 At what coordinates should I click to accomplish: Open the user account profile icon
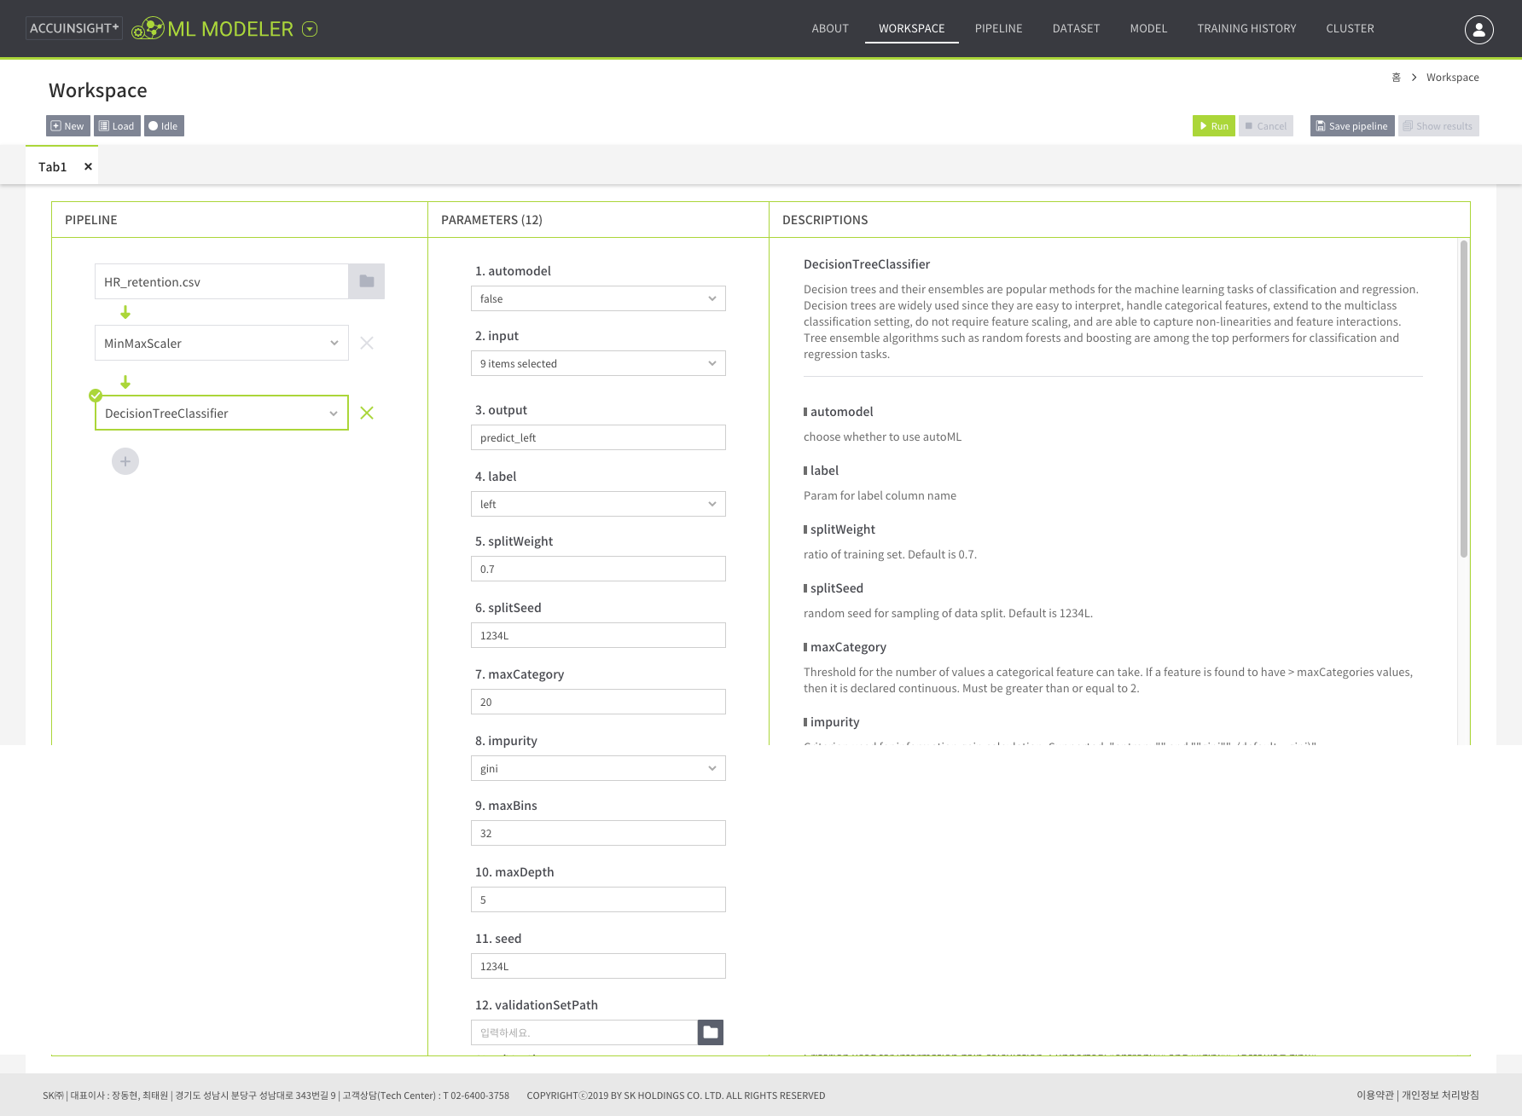point(1478,29)
